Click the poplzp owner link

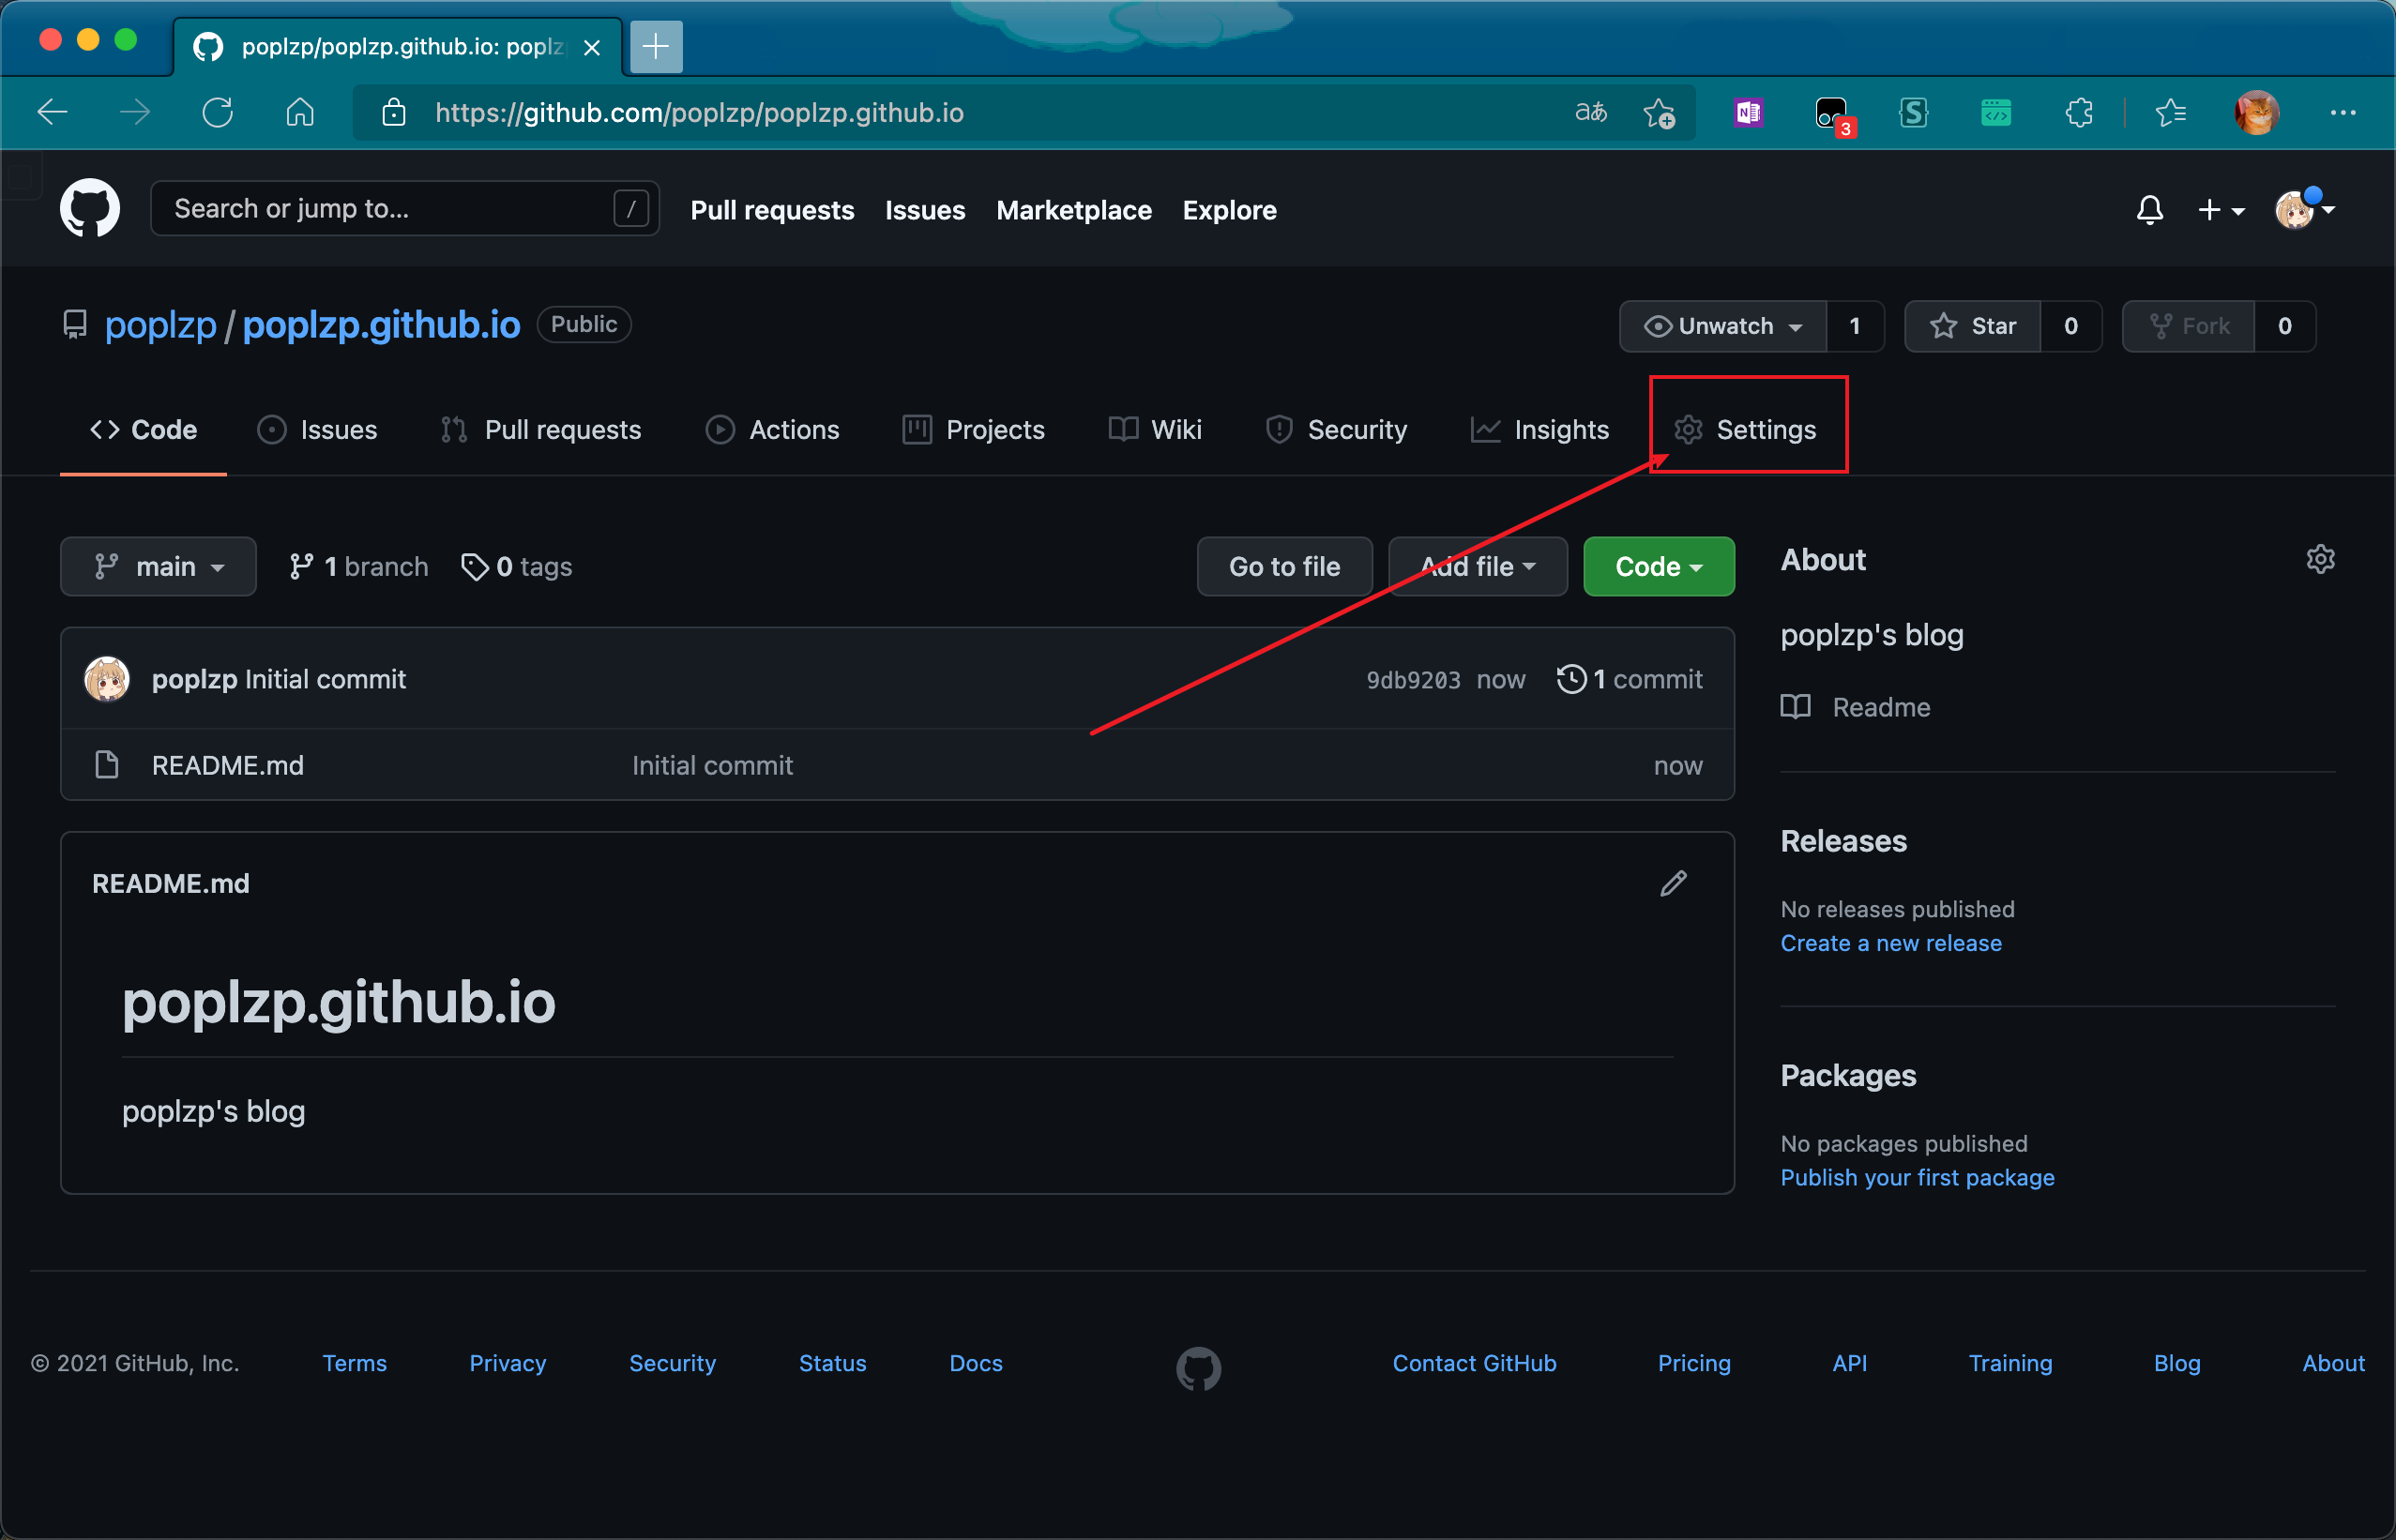(160, 325)
